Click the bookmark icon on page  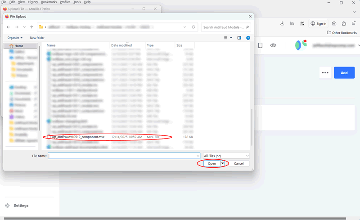260,45
